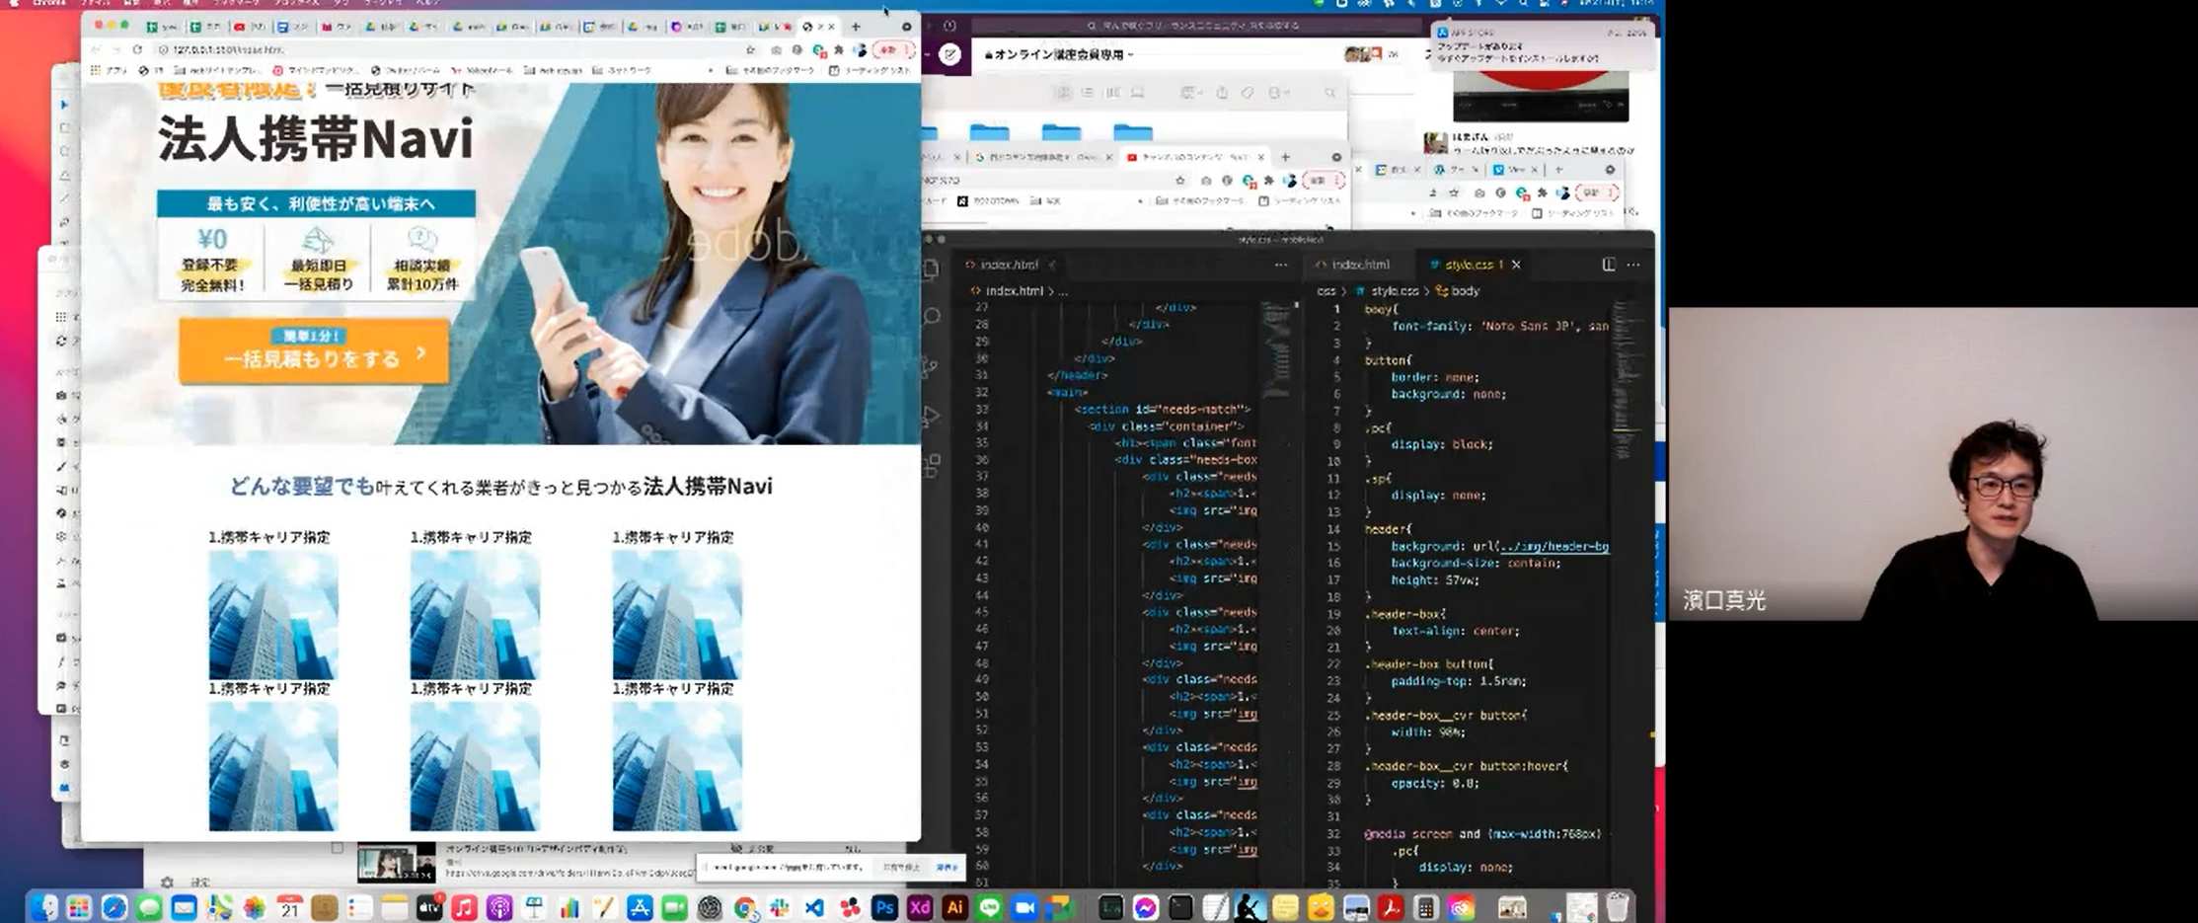Reload the Chrome page
2198x923 pixels.
pos(137,49)
